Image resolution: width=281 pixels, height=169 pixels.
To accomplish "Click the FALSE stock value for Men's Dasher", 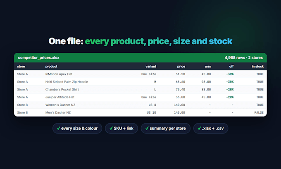I will click(x=259, y=113).
